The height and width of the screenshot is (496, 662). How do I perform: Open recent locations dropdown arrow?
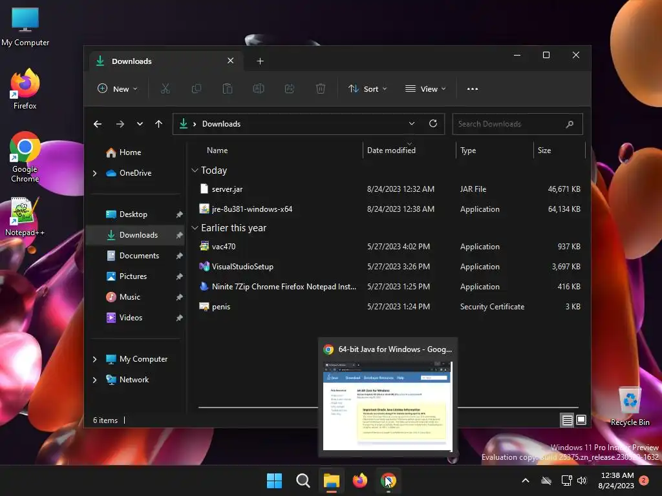point(140,124)
